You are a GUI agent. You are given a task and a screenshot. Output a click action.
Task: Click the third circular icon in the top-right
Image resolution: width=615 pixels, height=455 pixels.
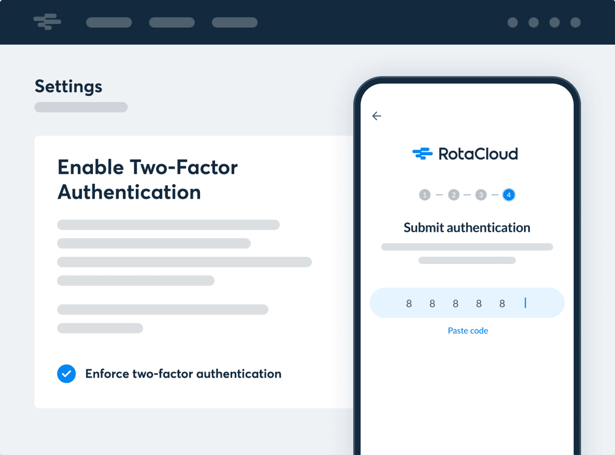click(554, 23)
